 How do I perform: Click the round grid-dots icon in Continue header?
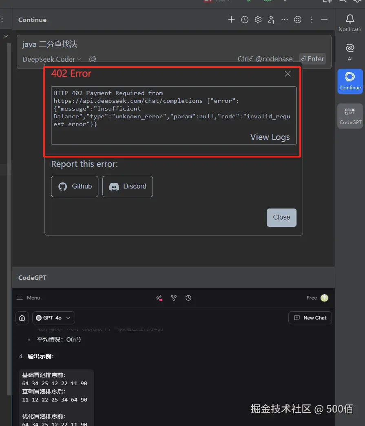(298, 20)
